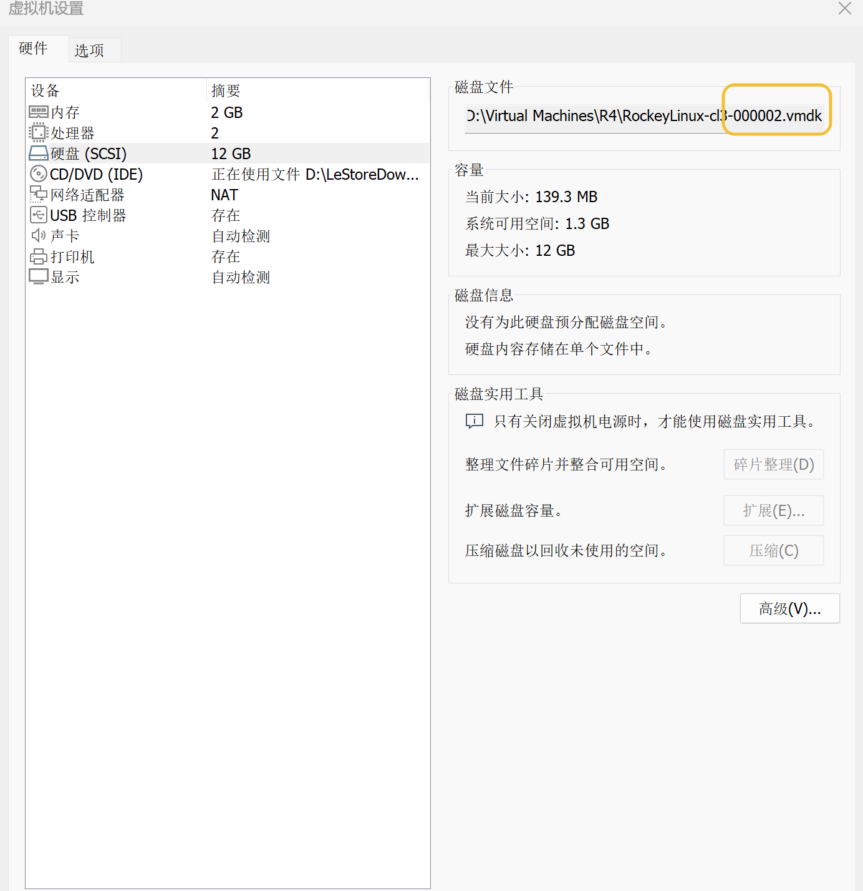Image resolution: width=863 pixels, height=891 pixels.
Task: Click the info icon in disk utilities
Action: [x=475, y=422]
